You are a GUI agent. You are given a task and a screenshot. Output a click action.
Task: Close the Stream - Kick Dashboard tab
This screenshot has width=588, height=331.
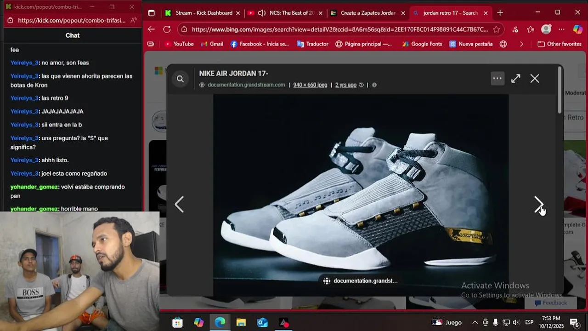(x=237, y=13)
